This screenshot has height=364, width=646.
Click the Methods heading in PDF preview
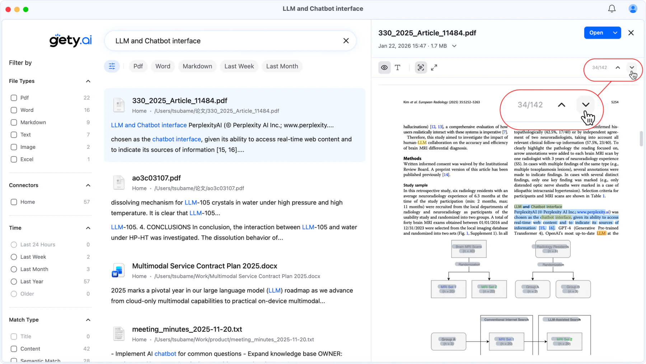(x=412, y=159)
